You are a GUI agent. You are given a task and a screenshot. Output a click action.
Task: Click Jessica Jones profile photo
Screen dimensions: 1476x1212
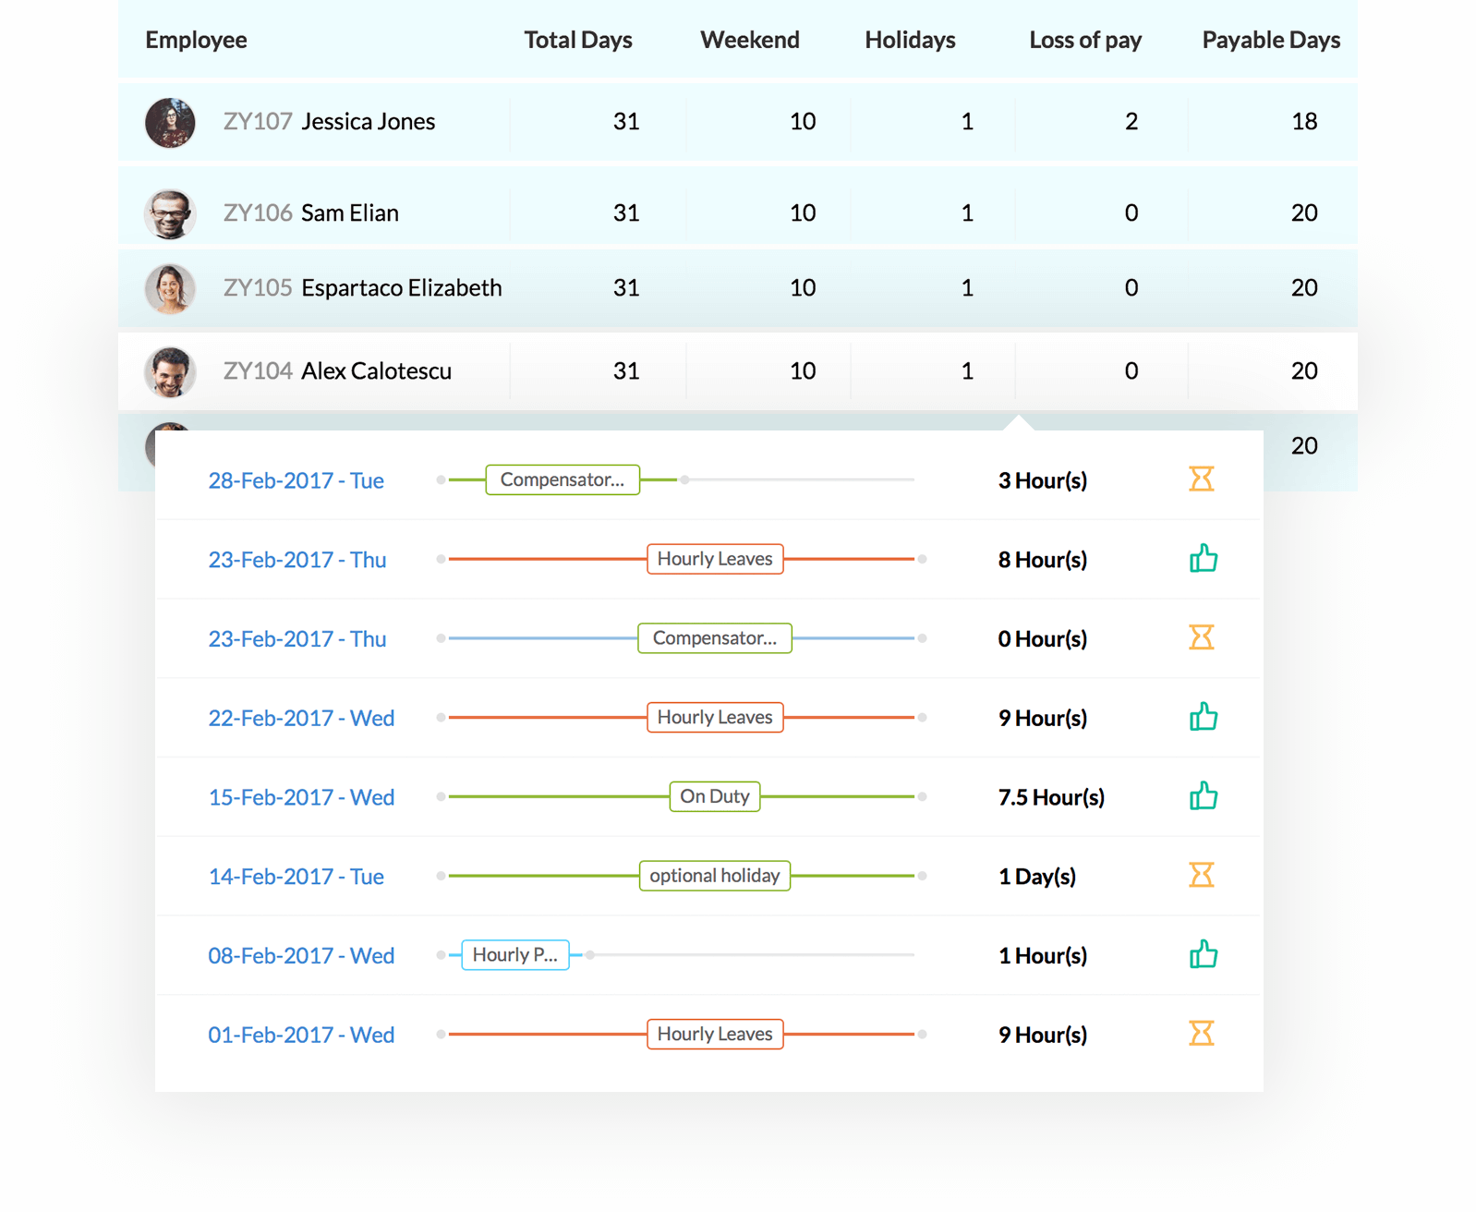coord(170,122)
